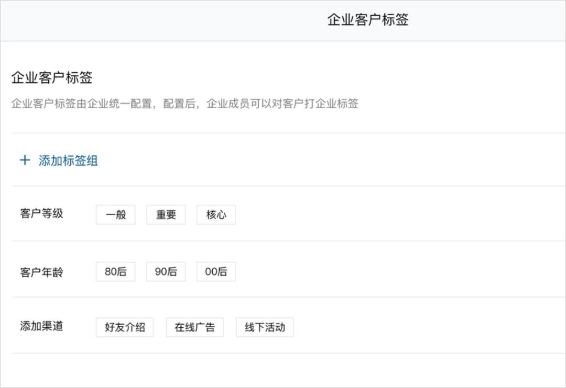Choose the 90后 age tag
This screenshot has height=388, width=566.
pos(166,272)
